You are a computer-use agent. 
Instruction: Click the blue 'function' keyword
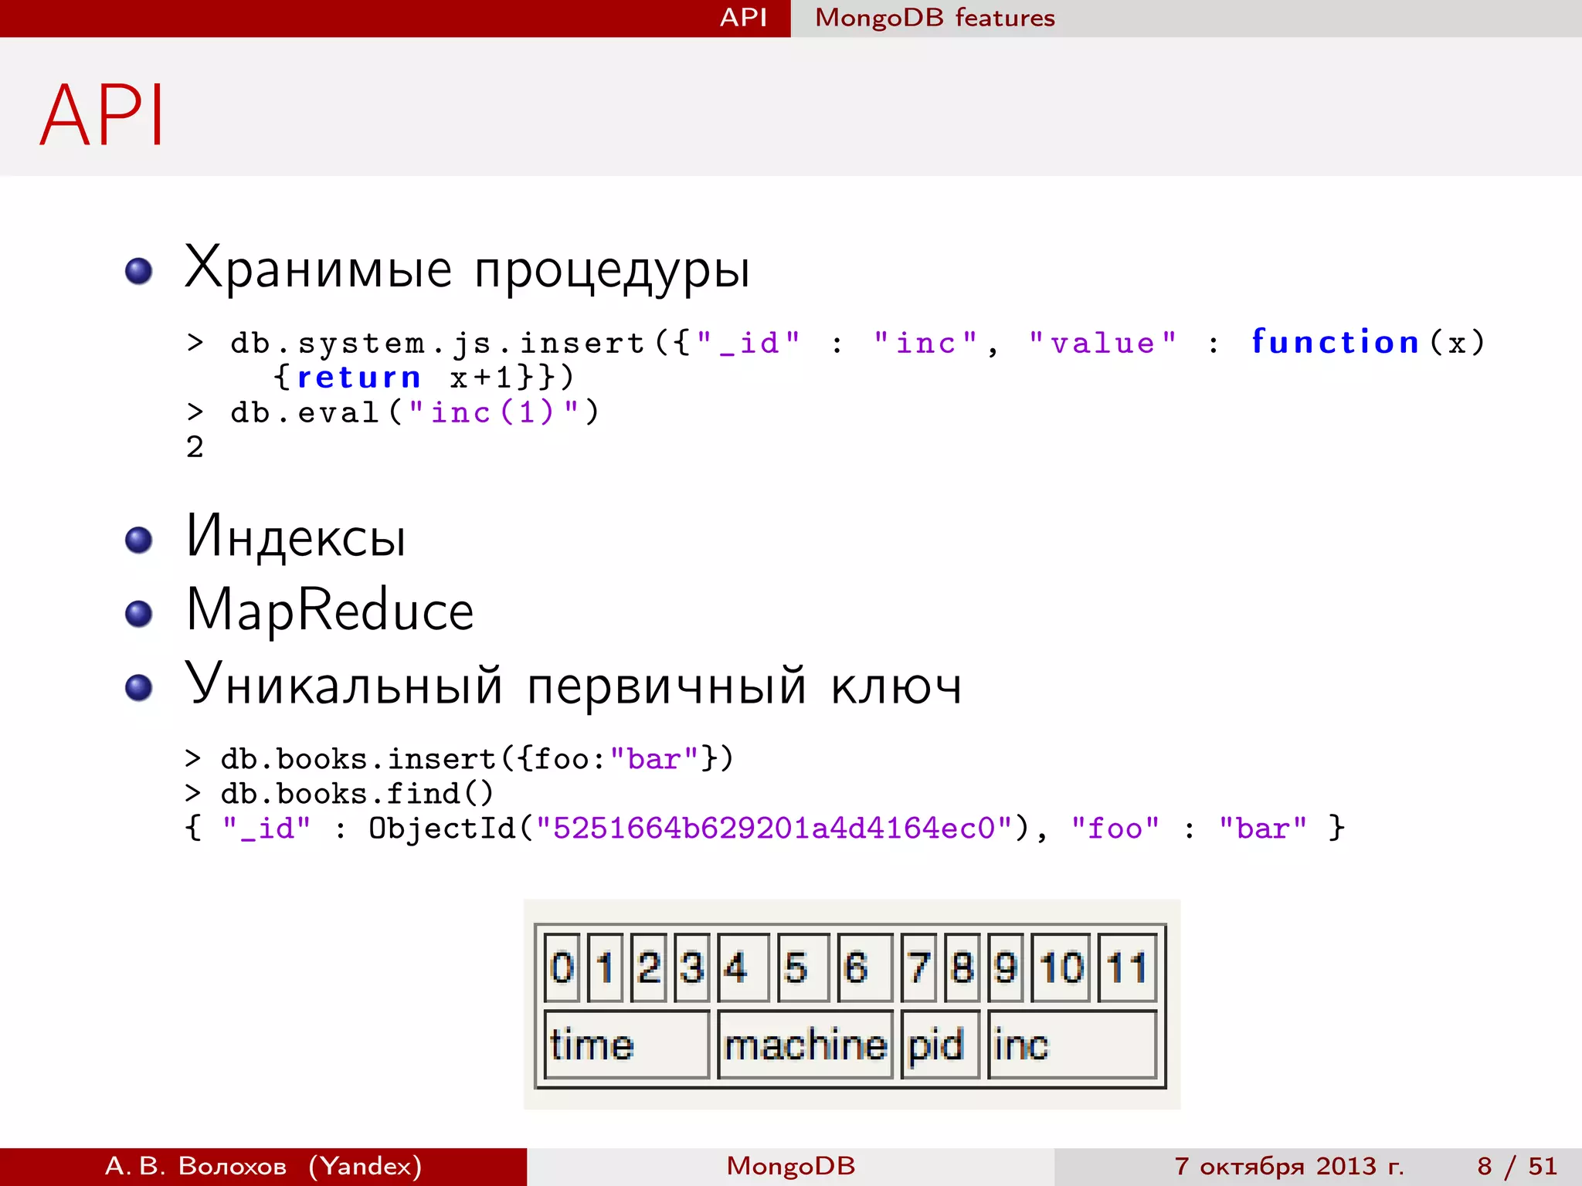(1335, 342)
